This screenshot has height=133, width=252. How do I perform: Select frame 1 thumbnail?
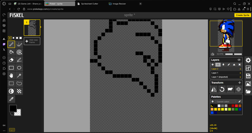coord(32,28)
